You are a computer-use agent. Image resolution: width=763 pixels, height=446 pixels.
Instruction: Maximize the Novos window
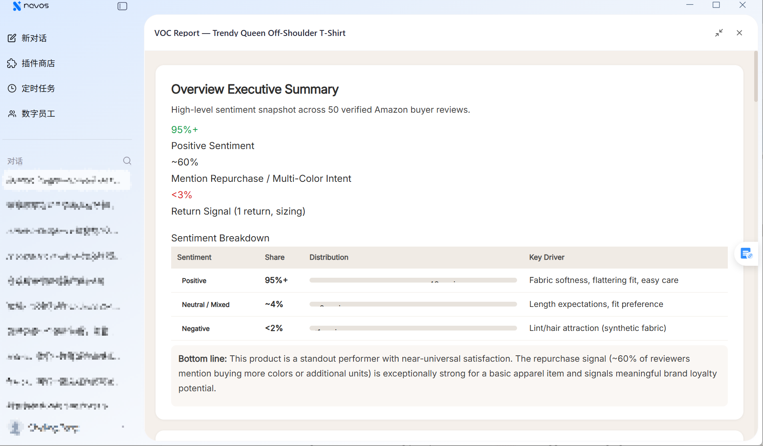pyautogui.click(x=716, y=5)
